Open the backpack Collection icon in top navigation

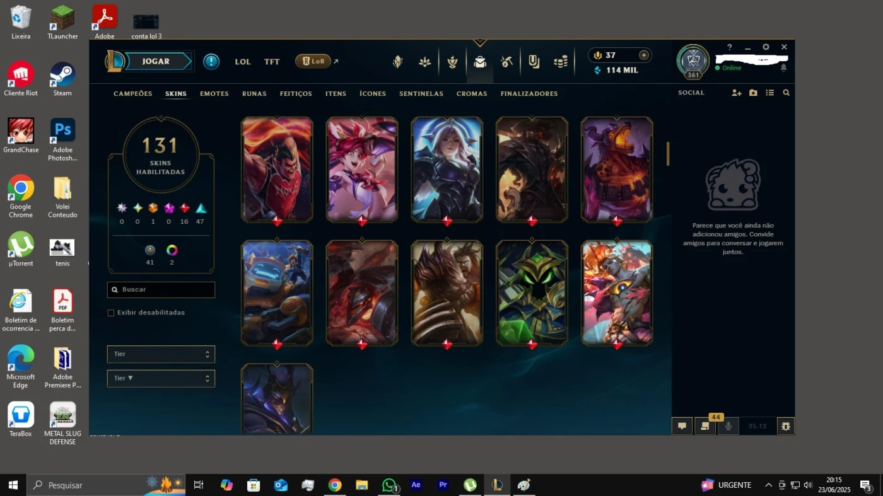(x=480, y=62)
